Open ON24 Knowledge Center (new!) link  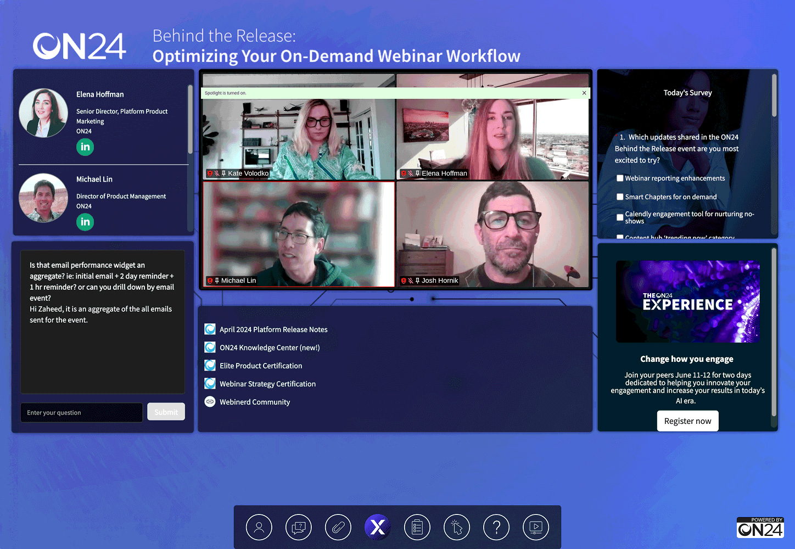[270, 348]
